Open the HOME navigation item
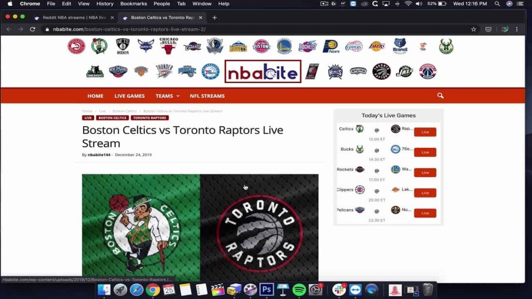Screen dimensions: 532x299 [95, 96]
